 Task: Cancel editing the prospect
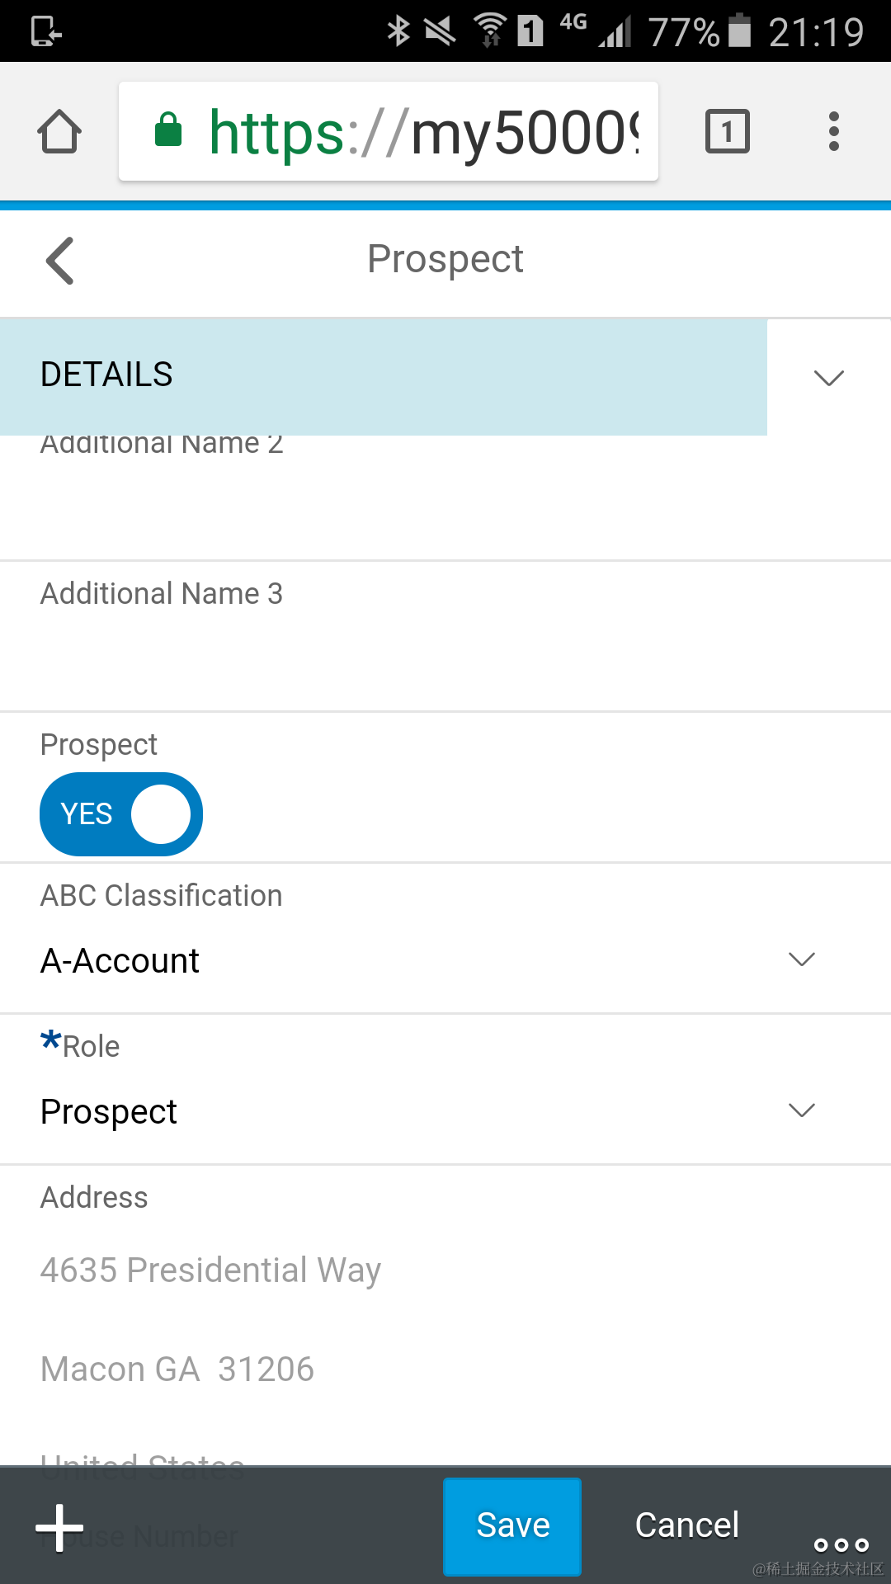(x=686, y=1525)
